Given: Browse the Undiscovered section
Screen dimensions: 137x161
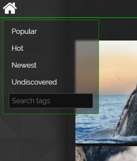Looking at the screenshot, I should coord(34,82).
